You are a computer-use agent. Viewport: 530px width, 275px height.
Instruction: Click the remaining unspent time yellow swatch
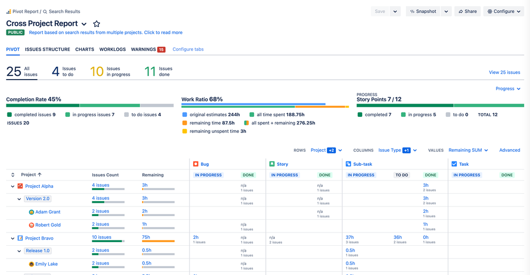click(185, 131)
